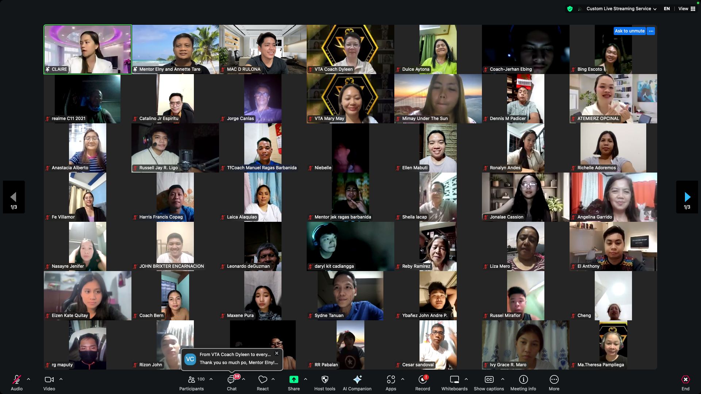Select CLAIRE's video tile
The height and width of the screenshot is (394, 701).
pos(88,49)
